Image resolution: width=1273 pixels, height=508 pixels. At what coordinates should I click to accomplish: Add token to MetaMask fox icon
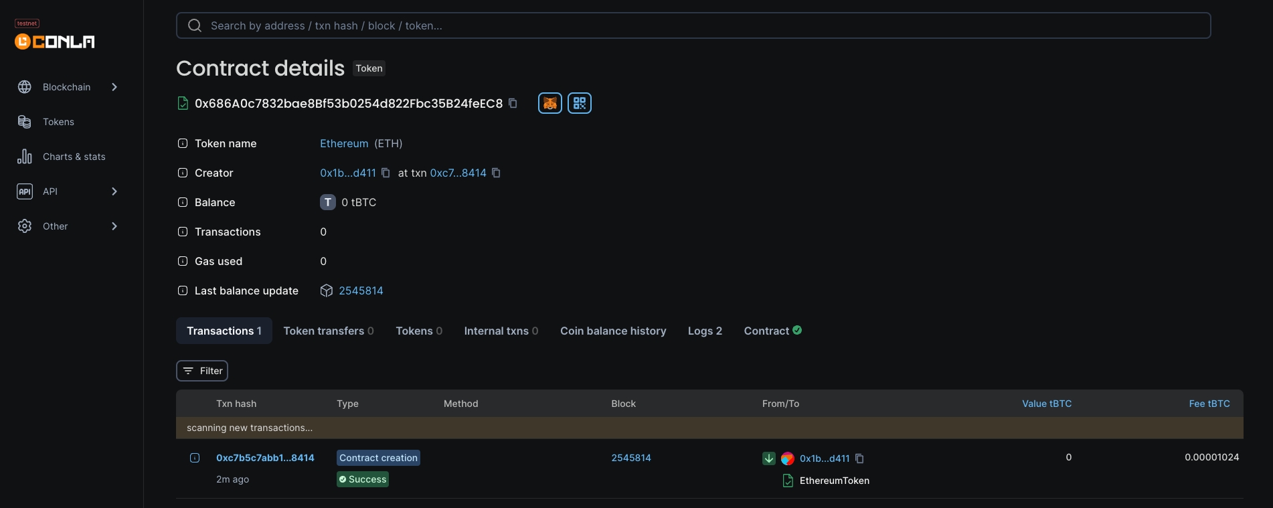tap(550, 103)
